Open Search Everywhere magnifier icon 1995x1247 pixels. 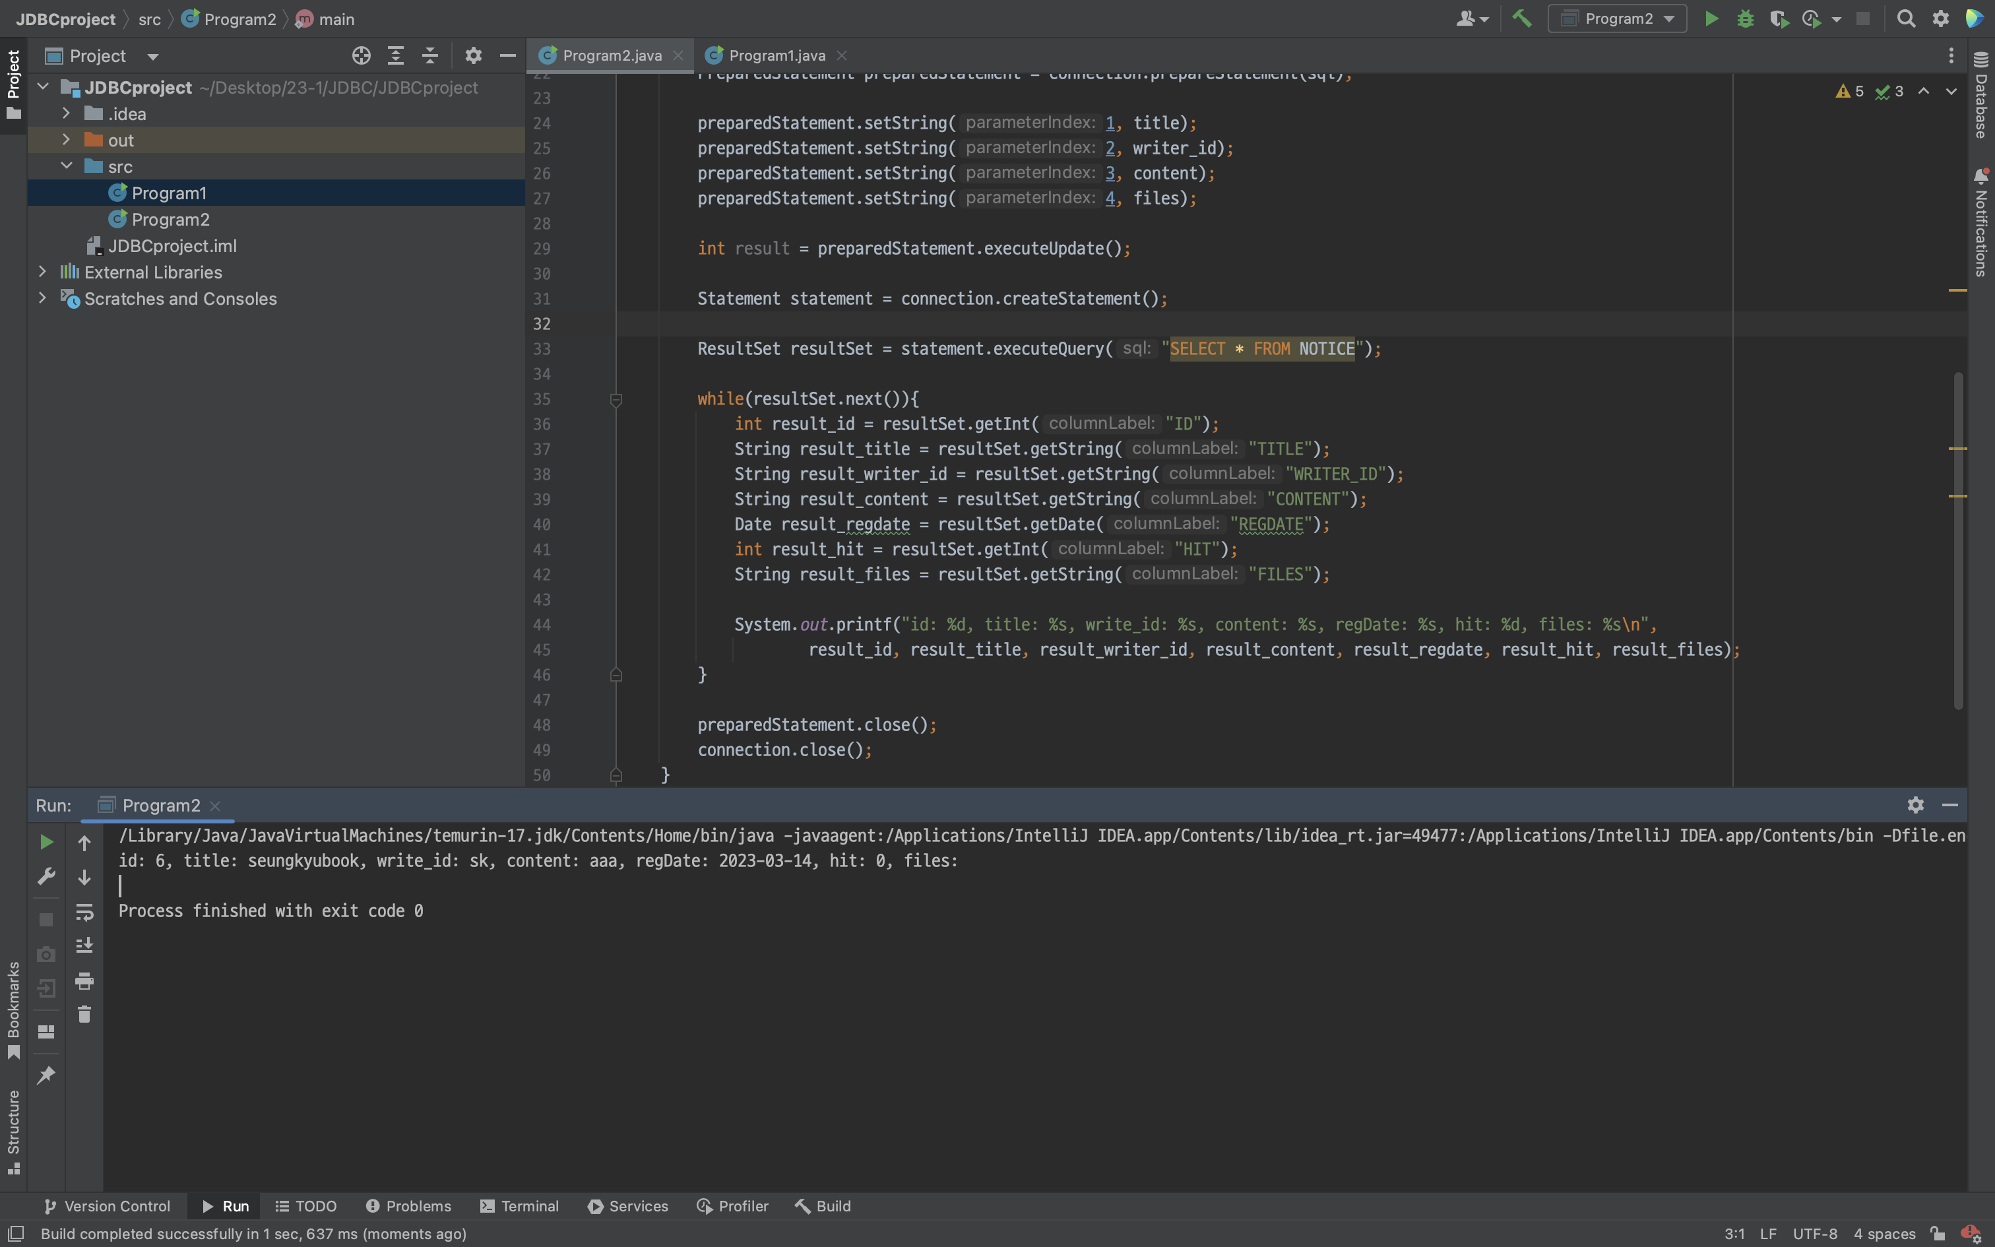[1905, 18]
